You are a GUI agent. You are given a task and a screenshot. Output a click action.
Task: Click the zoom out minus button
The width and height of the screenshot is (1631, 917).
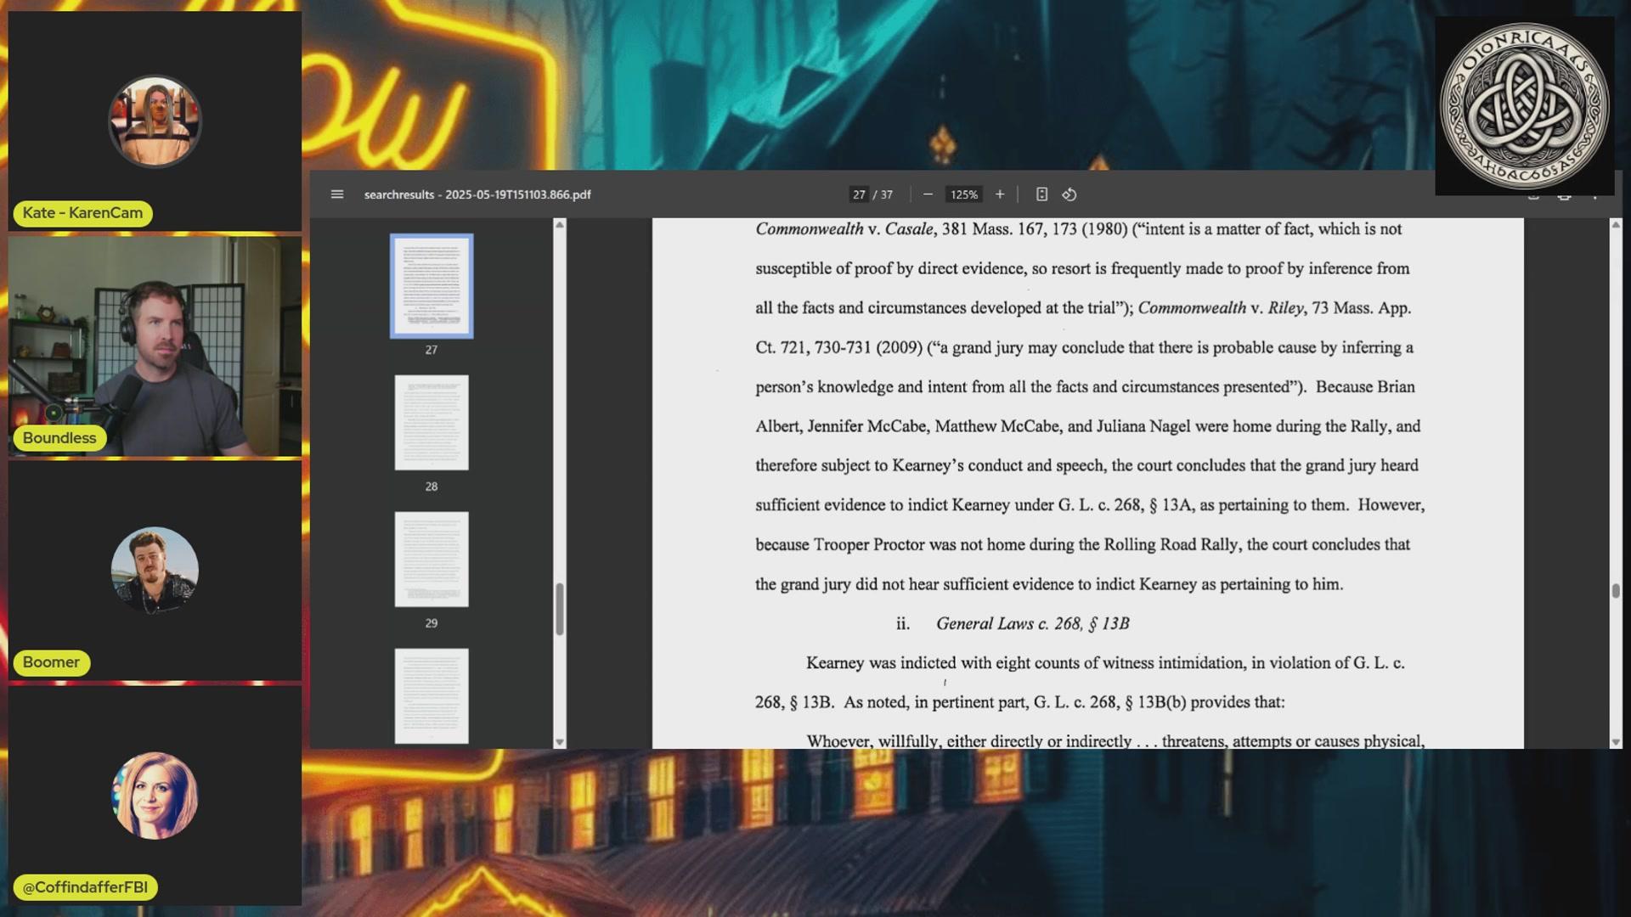pos(928,194)
